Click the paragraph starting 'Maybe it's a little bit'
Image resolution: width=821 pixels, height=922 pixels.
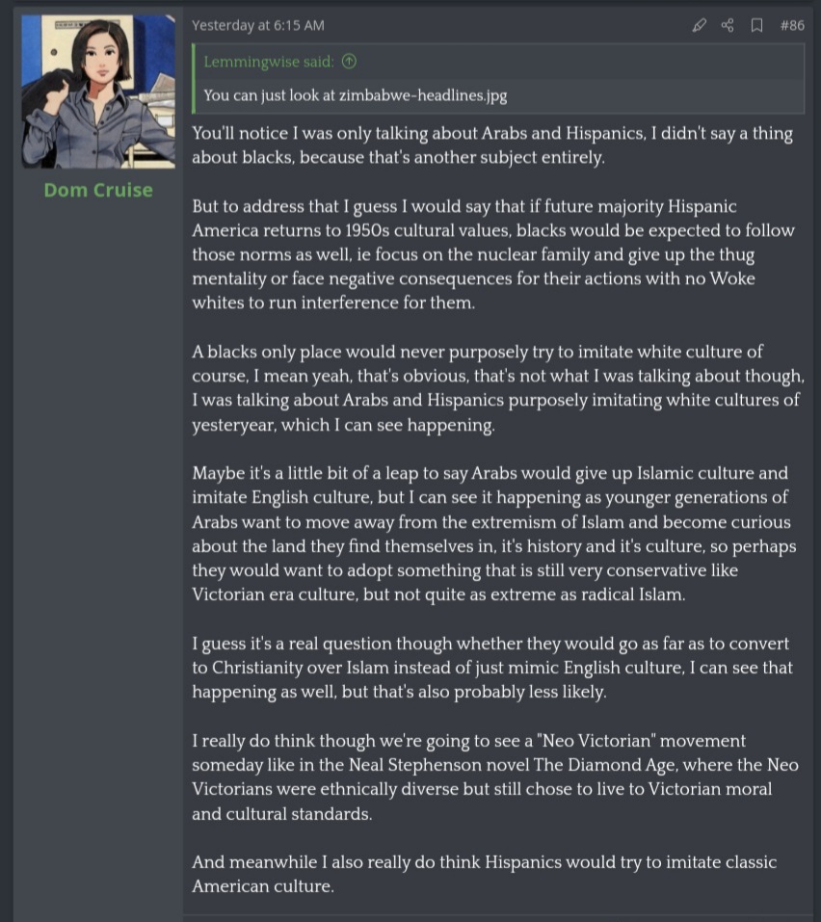point(490,534)
